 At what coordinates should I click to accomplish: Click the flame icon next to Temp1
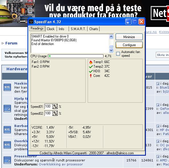[x=91, y=62]
